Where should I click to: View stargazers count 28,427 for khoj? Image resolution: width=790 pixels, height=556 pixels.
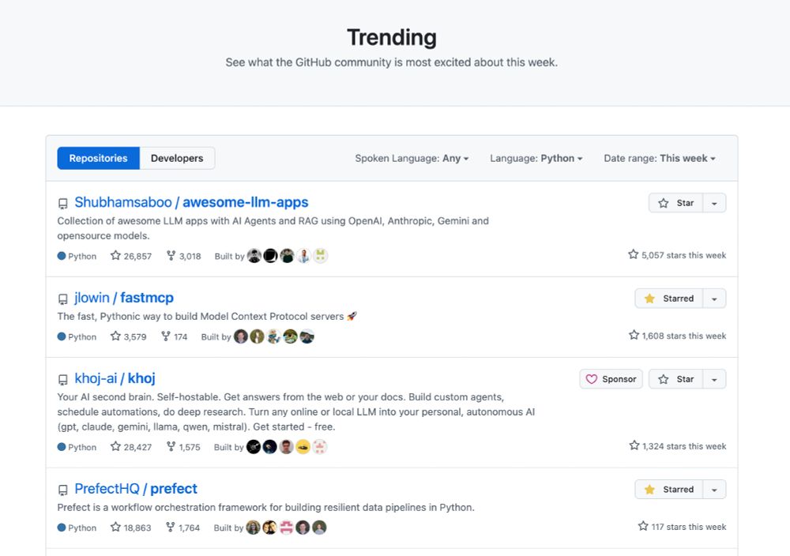pyautogui.click(x=131, y=447)
